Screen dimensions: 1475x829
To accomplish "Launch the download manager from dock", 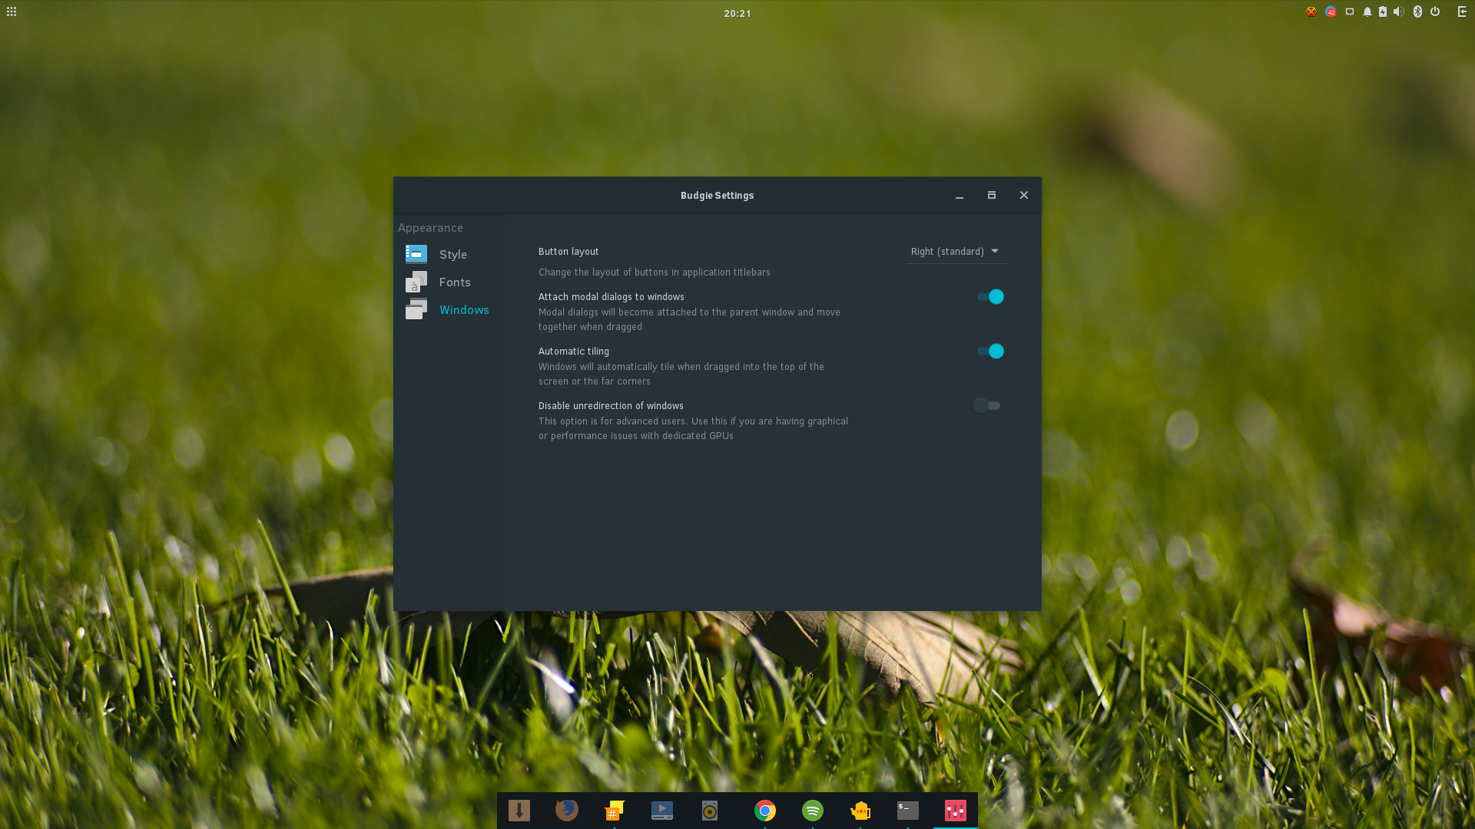I will [519, 811].
